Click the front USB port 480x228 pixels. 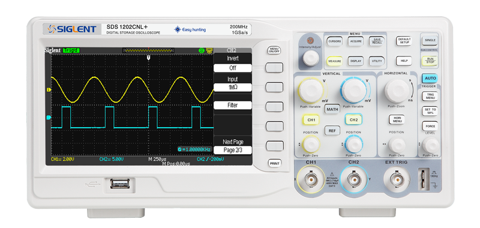click(x=120, y=184)
